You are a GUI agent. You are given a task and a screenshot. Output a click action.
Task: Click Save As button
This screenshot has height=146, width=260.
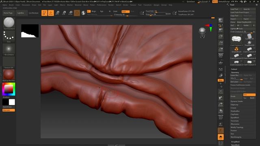pyautogui.click(x=249, y=9)
